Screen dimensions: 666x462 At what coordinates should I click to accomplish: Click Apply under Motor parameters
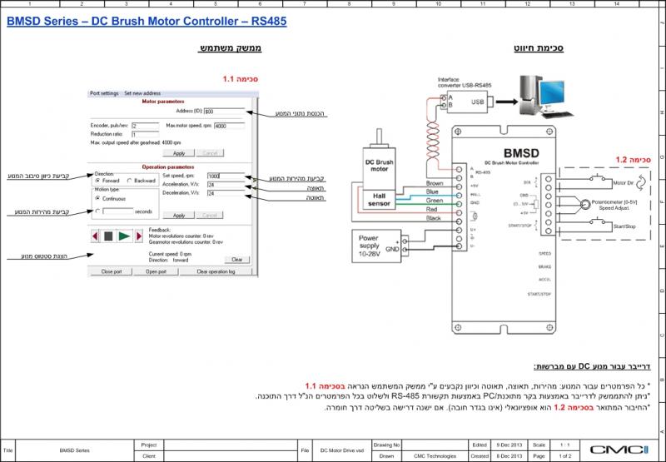(x=179, y=153)
